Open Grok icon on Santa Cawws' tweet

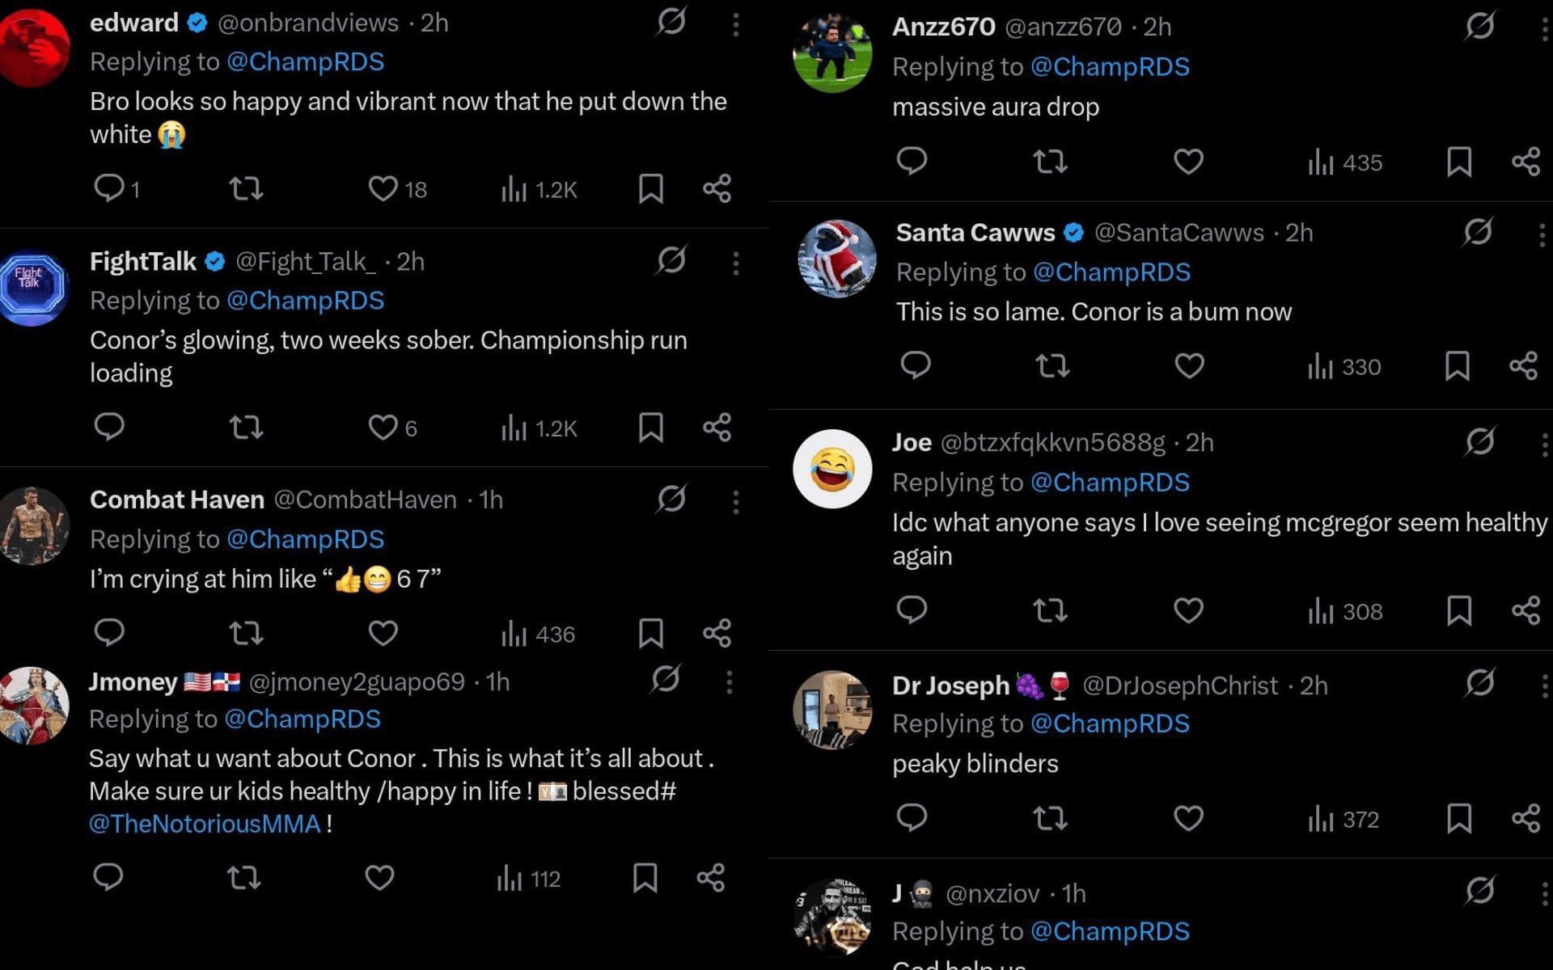coord(1478,232)
